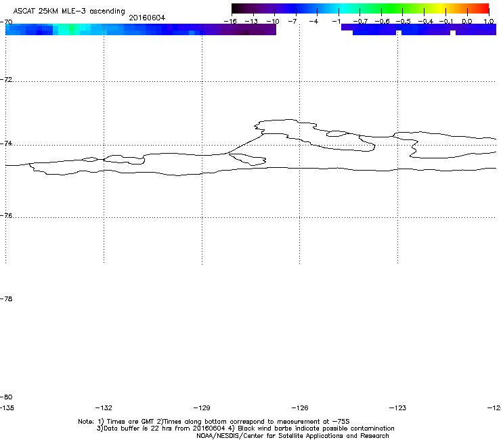
Task: Click the NOAA/NESDIS Center for Satellite Applications credit
Action: pyautogui.click(x=292, y=436)
